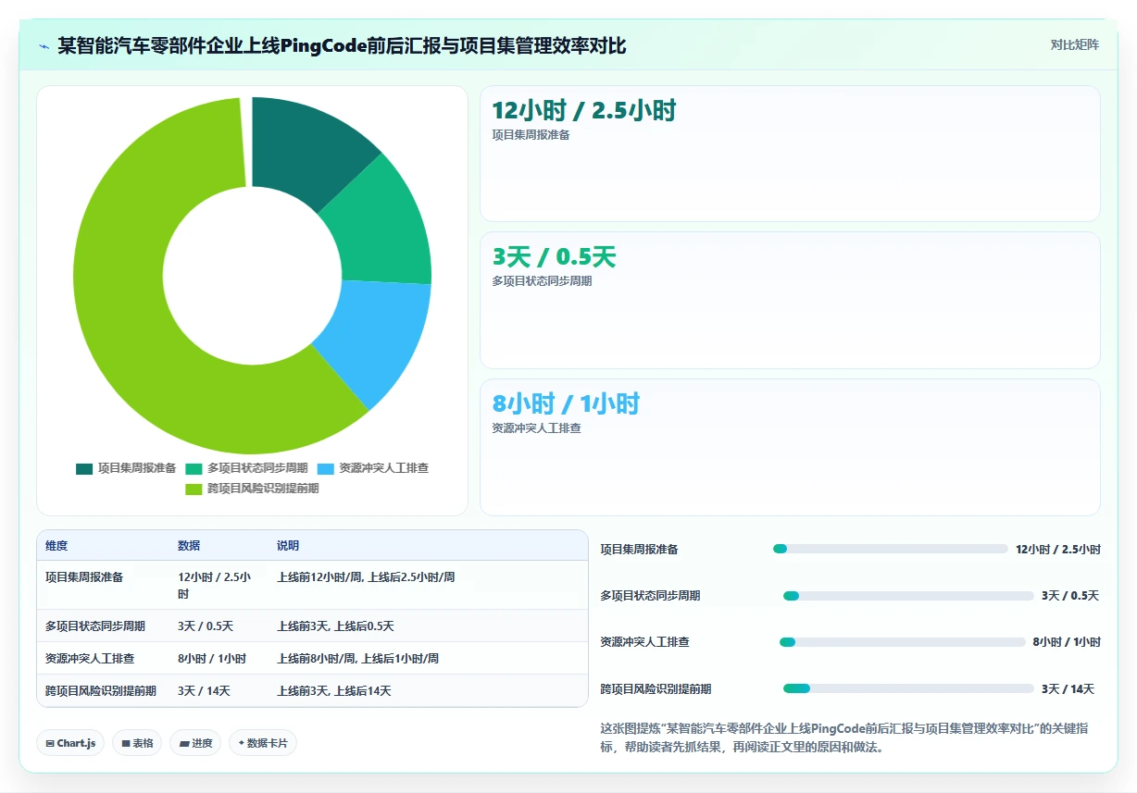Select the 12小时 / 2.5小时 data card
This screenshot has width=1137, height=793.
(790, 154)
